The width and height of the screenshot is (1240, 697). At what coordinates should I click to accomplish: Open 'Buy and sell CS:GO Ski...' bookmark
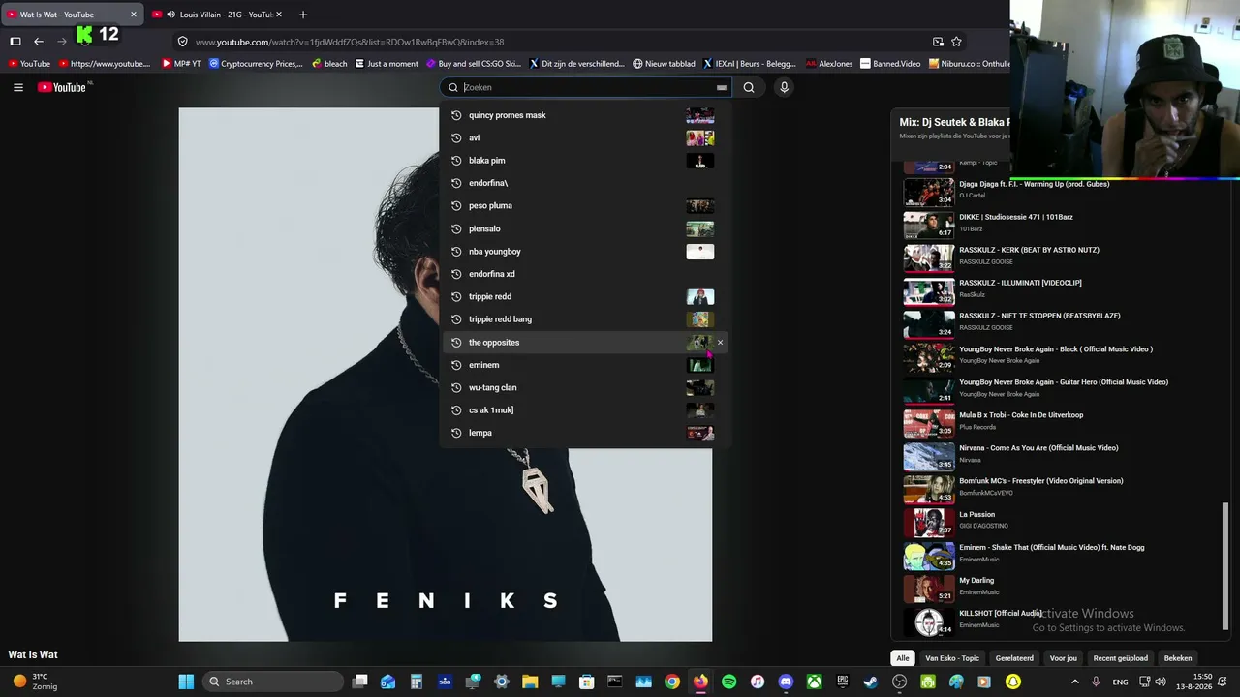coord(474,64)
